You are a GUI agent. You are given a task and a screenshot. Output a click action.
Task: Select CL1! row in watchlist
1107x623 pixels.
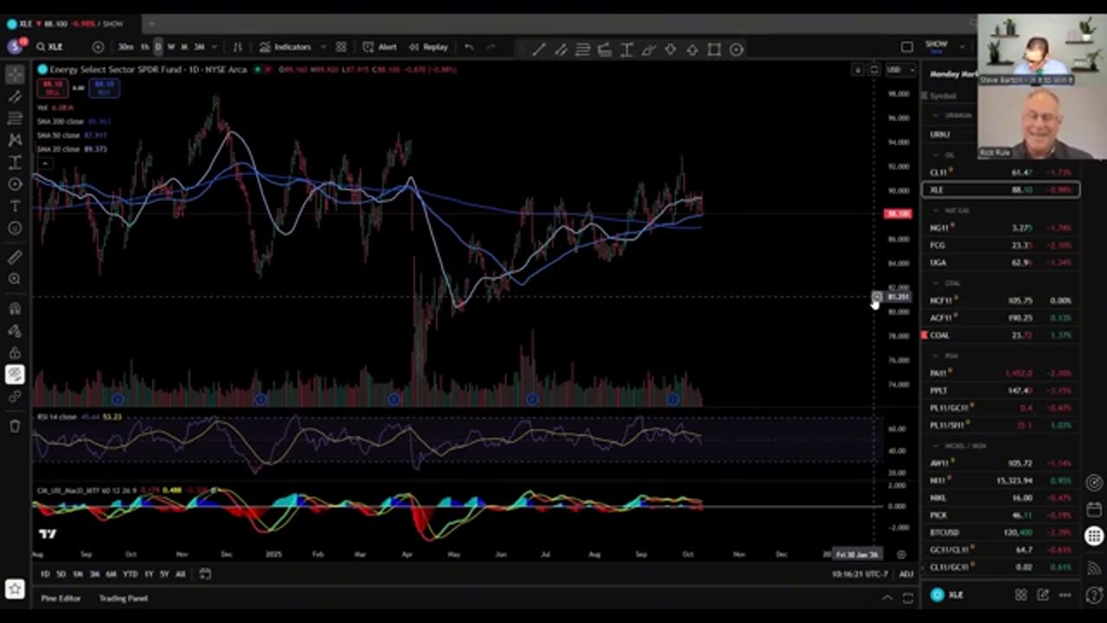(x=1001, y=172)
